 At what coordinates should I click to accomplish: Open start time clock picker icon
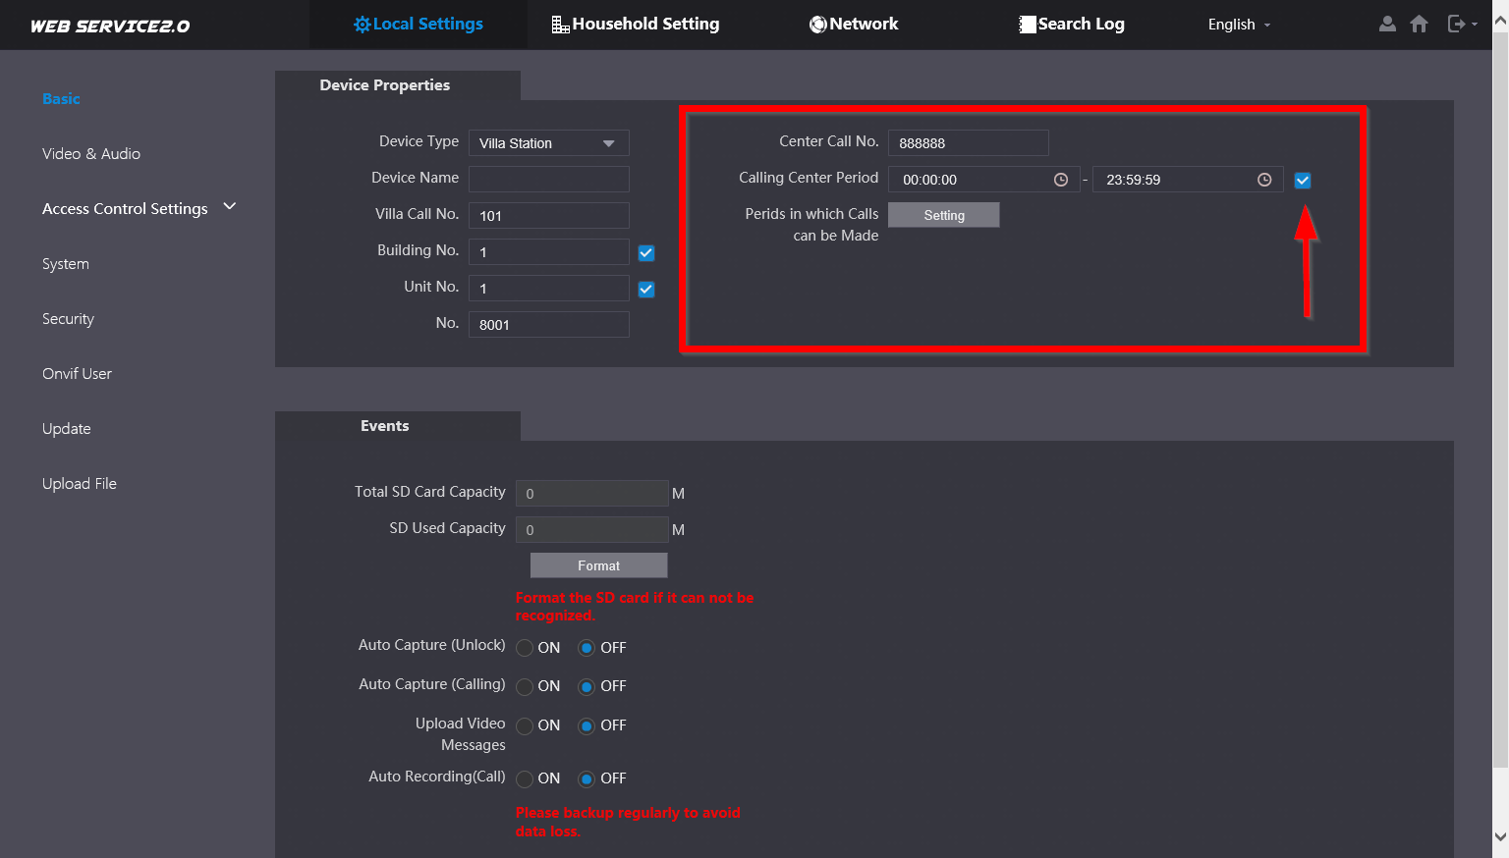click(x=1061, y=180)
